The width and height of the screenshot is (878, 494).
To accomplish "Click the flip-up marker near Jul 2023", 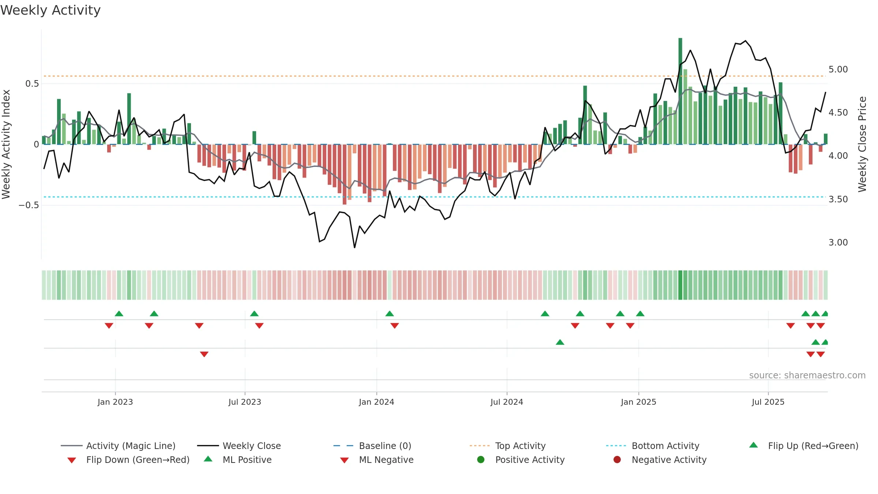I will (254, 314).
